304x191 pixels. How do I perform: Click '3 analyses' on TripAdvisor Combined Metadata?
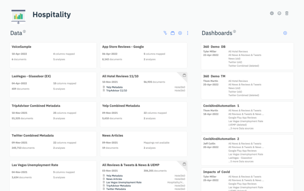(x=59, y=118)
